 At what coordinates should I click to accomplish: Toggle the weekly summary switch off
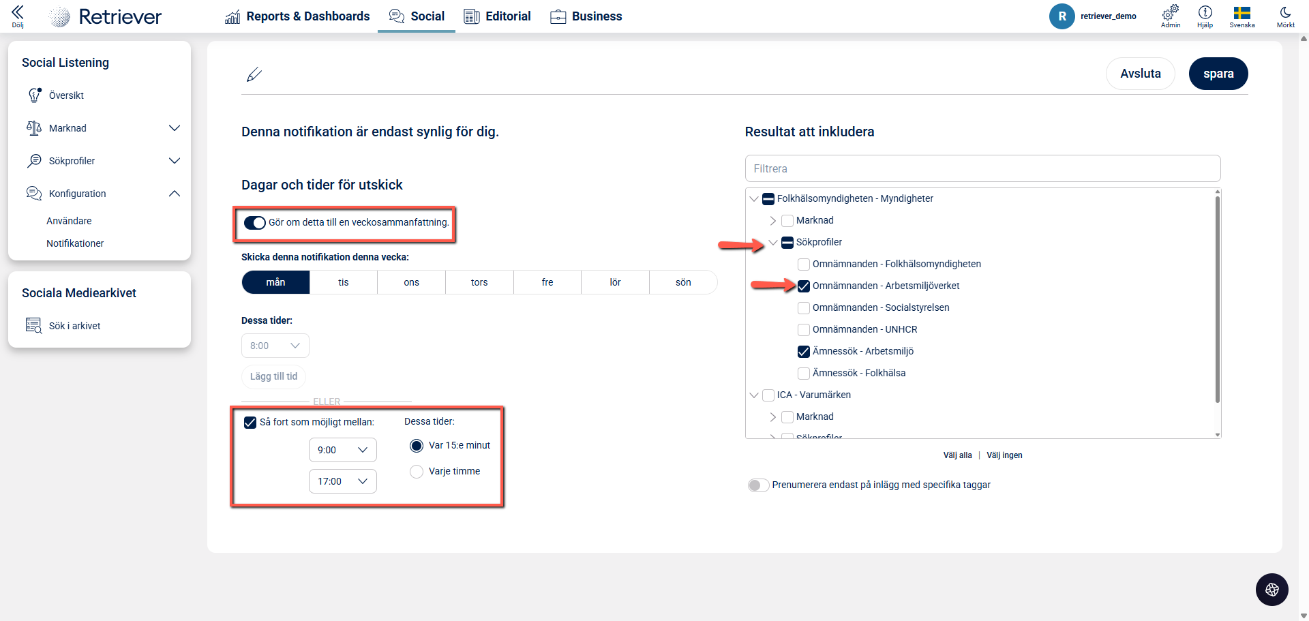255,223
